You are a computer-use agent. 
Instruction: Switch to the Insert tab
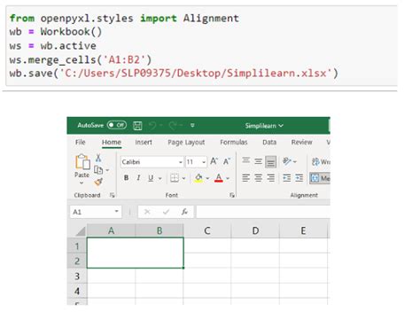144,142
